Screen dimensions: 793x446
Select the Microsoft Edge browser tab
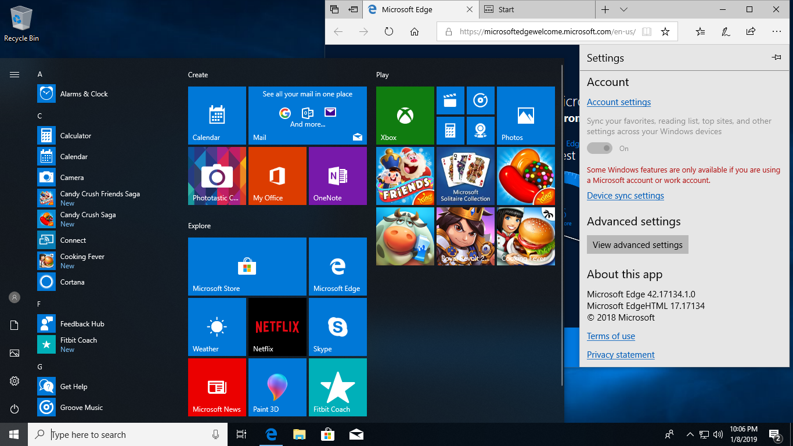pyautogui.click(x=421, y=10)
